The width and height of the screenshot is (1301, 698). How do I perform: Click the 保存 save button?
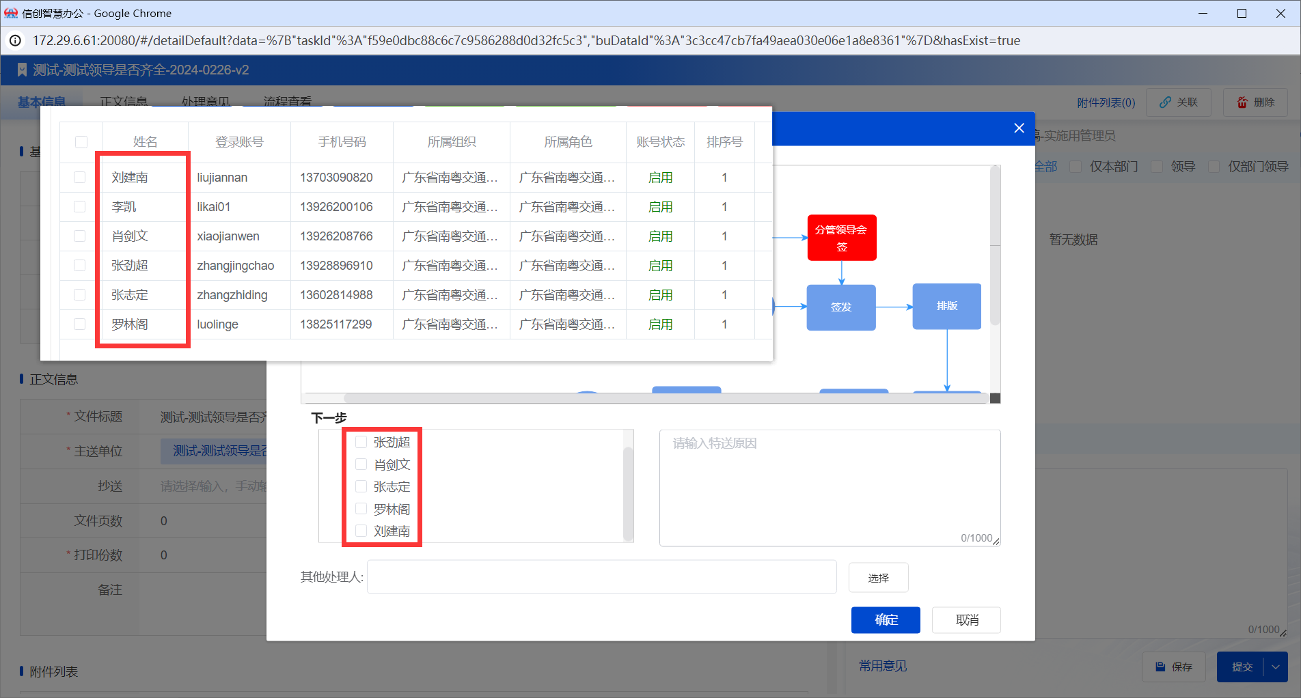click(1174, 667)
